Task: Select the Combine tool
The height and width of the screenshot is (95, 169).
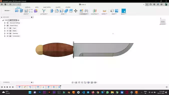Action: click(66, 11)
